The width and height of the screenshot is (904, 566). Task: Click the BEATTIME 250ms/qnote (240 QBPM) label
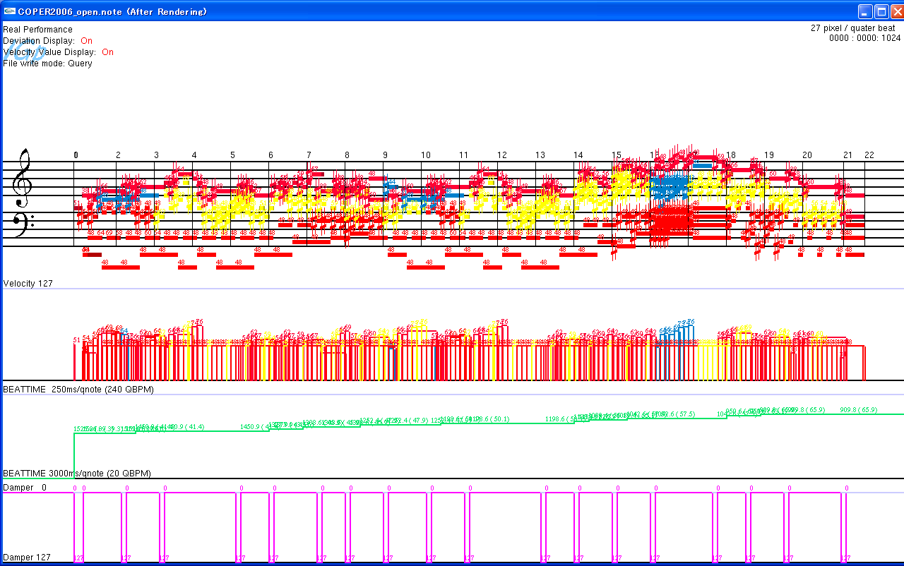(x=78, y=390)
